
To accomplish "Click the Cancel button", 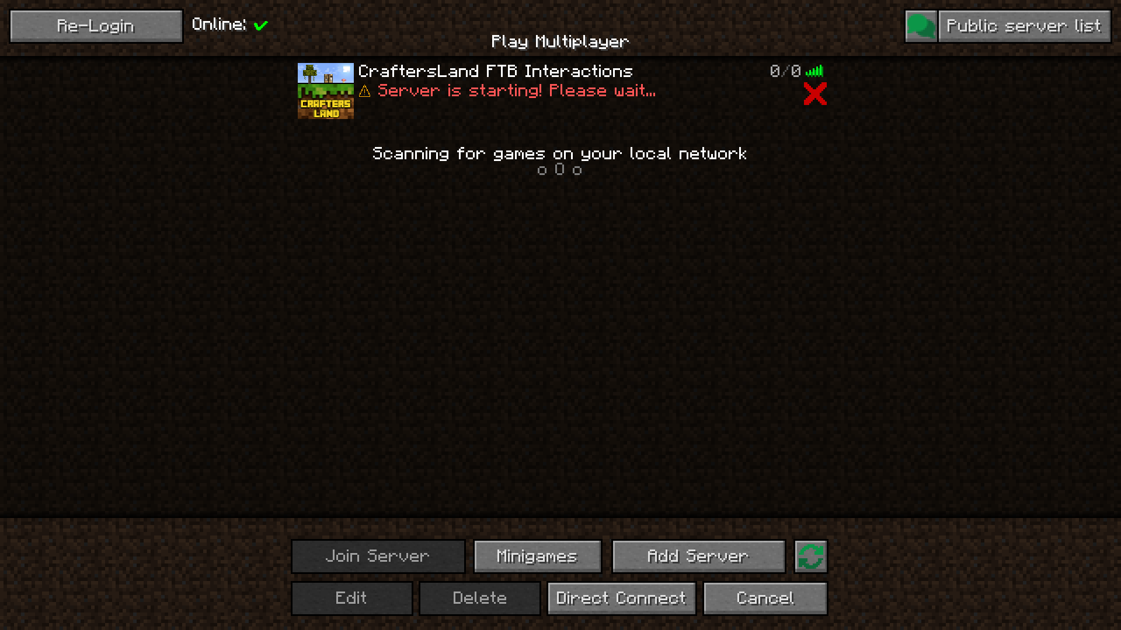I will pos(764,598).
